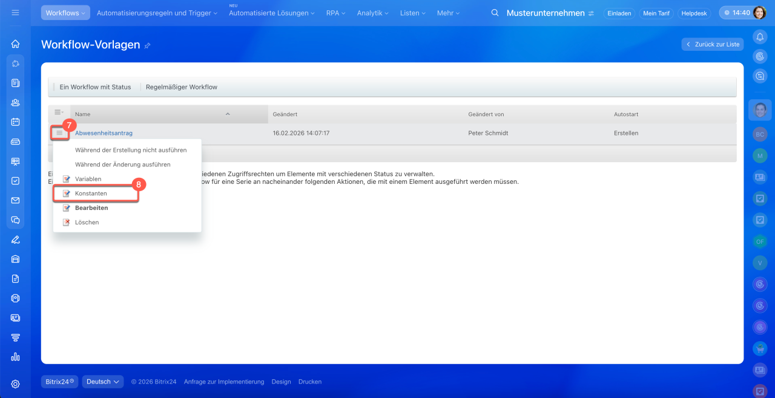This screenshot has height=398, width=775.
Task: Expand the Workflows dropdown in top navigation
Action: (x=65, y=13)
